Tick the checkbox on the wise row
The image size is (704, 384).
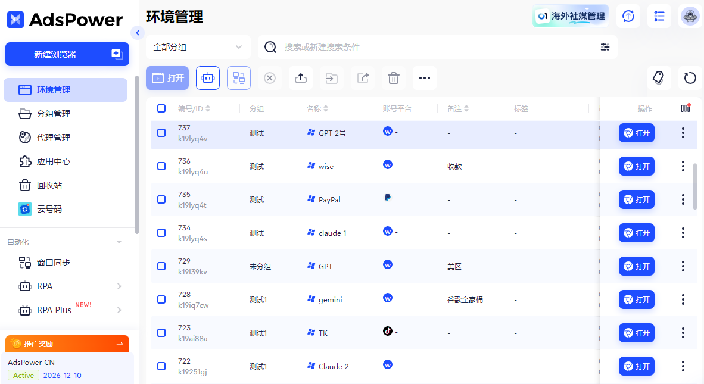[161, 166]
